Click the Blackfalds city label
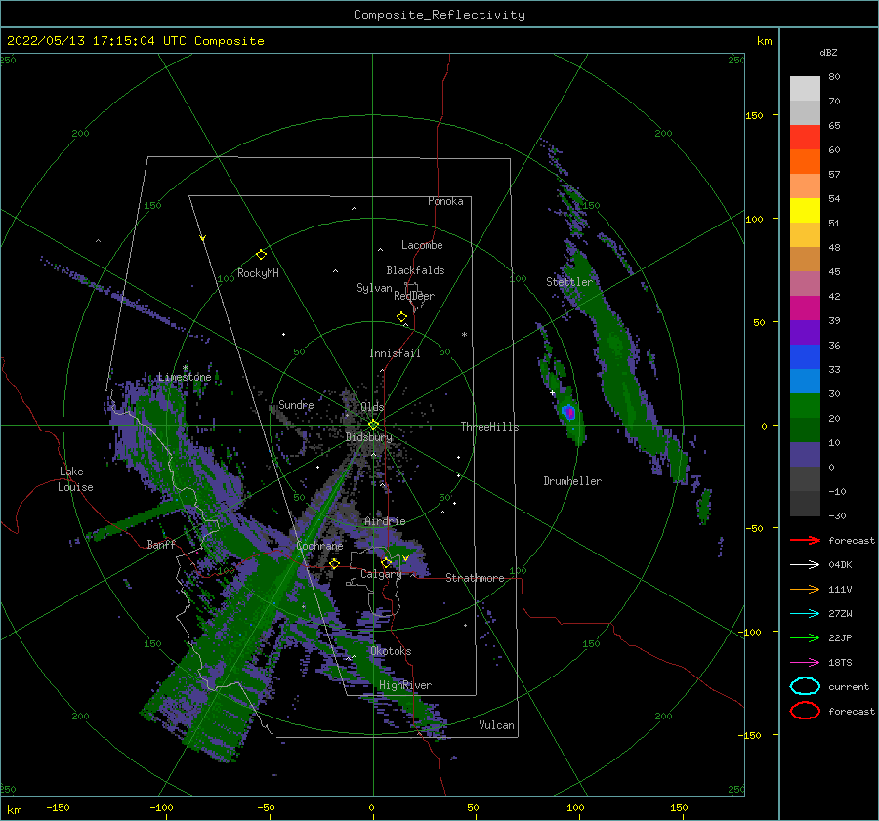 click(415, 270)
